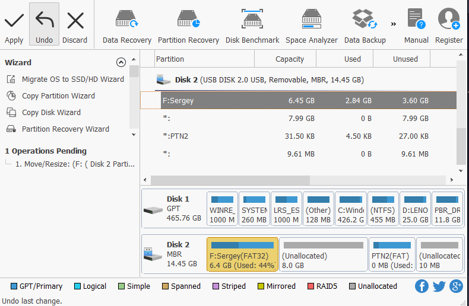Open the Register account icon
The height and width of the screenshot is (306, 469).
point(449,27)
